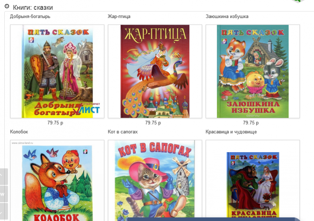
Task: Click the green icon at top right corner
Action: [x=298, y=1]
